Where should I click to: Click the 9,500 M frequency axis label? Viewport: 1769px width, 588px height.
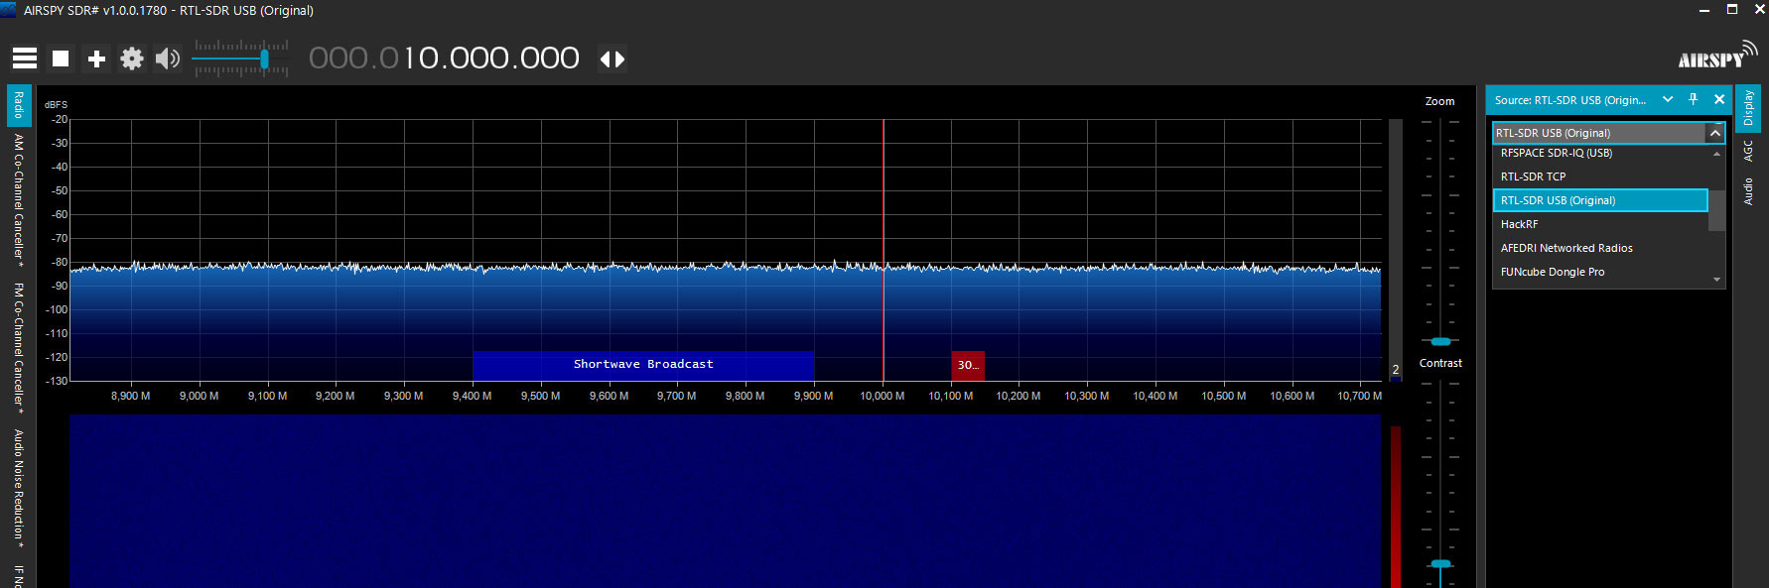pyautogui.click(x=540, y=396)
